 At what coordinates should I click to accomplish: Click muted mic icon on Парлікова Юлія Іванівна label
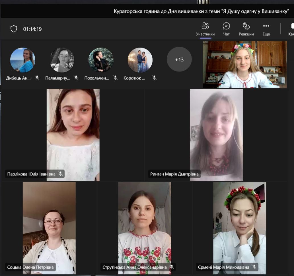point(60,174)
